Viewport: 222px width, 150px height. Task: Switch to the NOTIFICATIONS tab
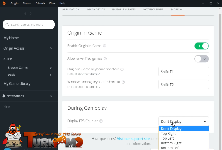[x=153, y=9]
